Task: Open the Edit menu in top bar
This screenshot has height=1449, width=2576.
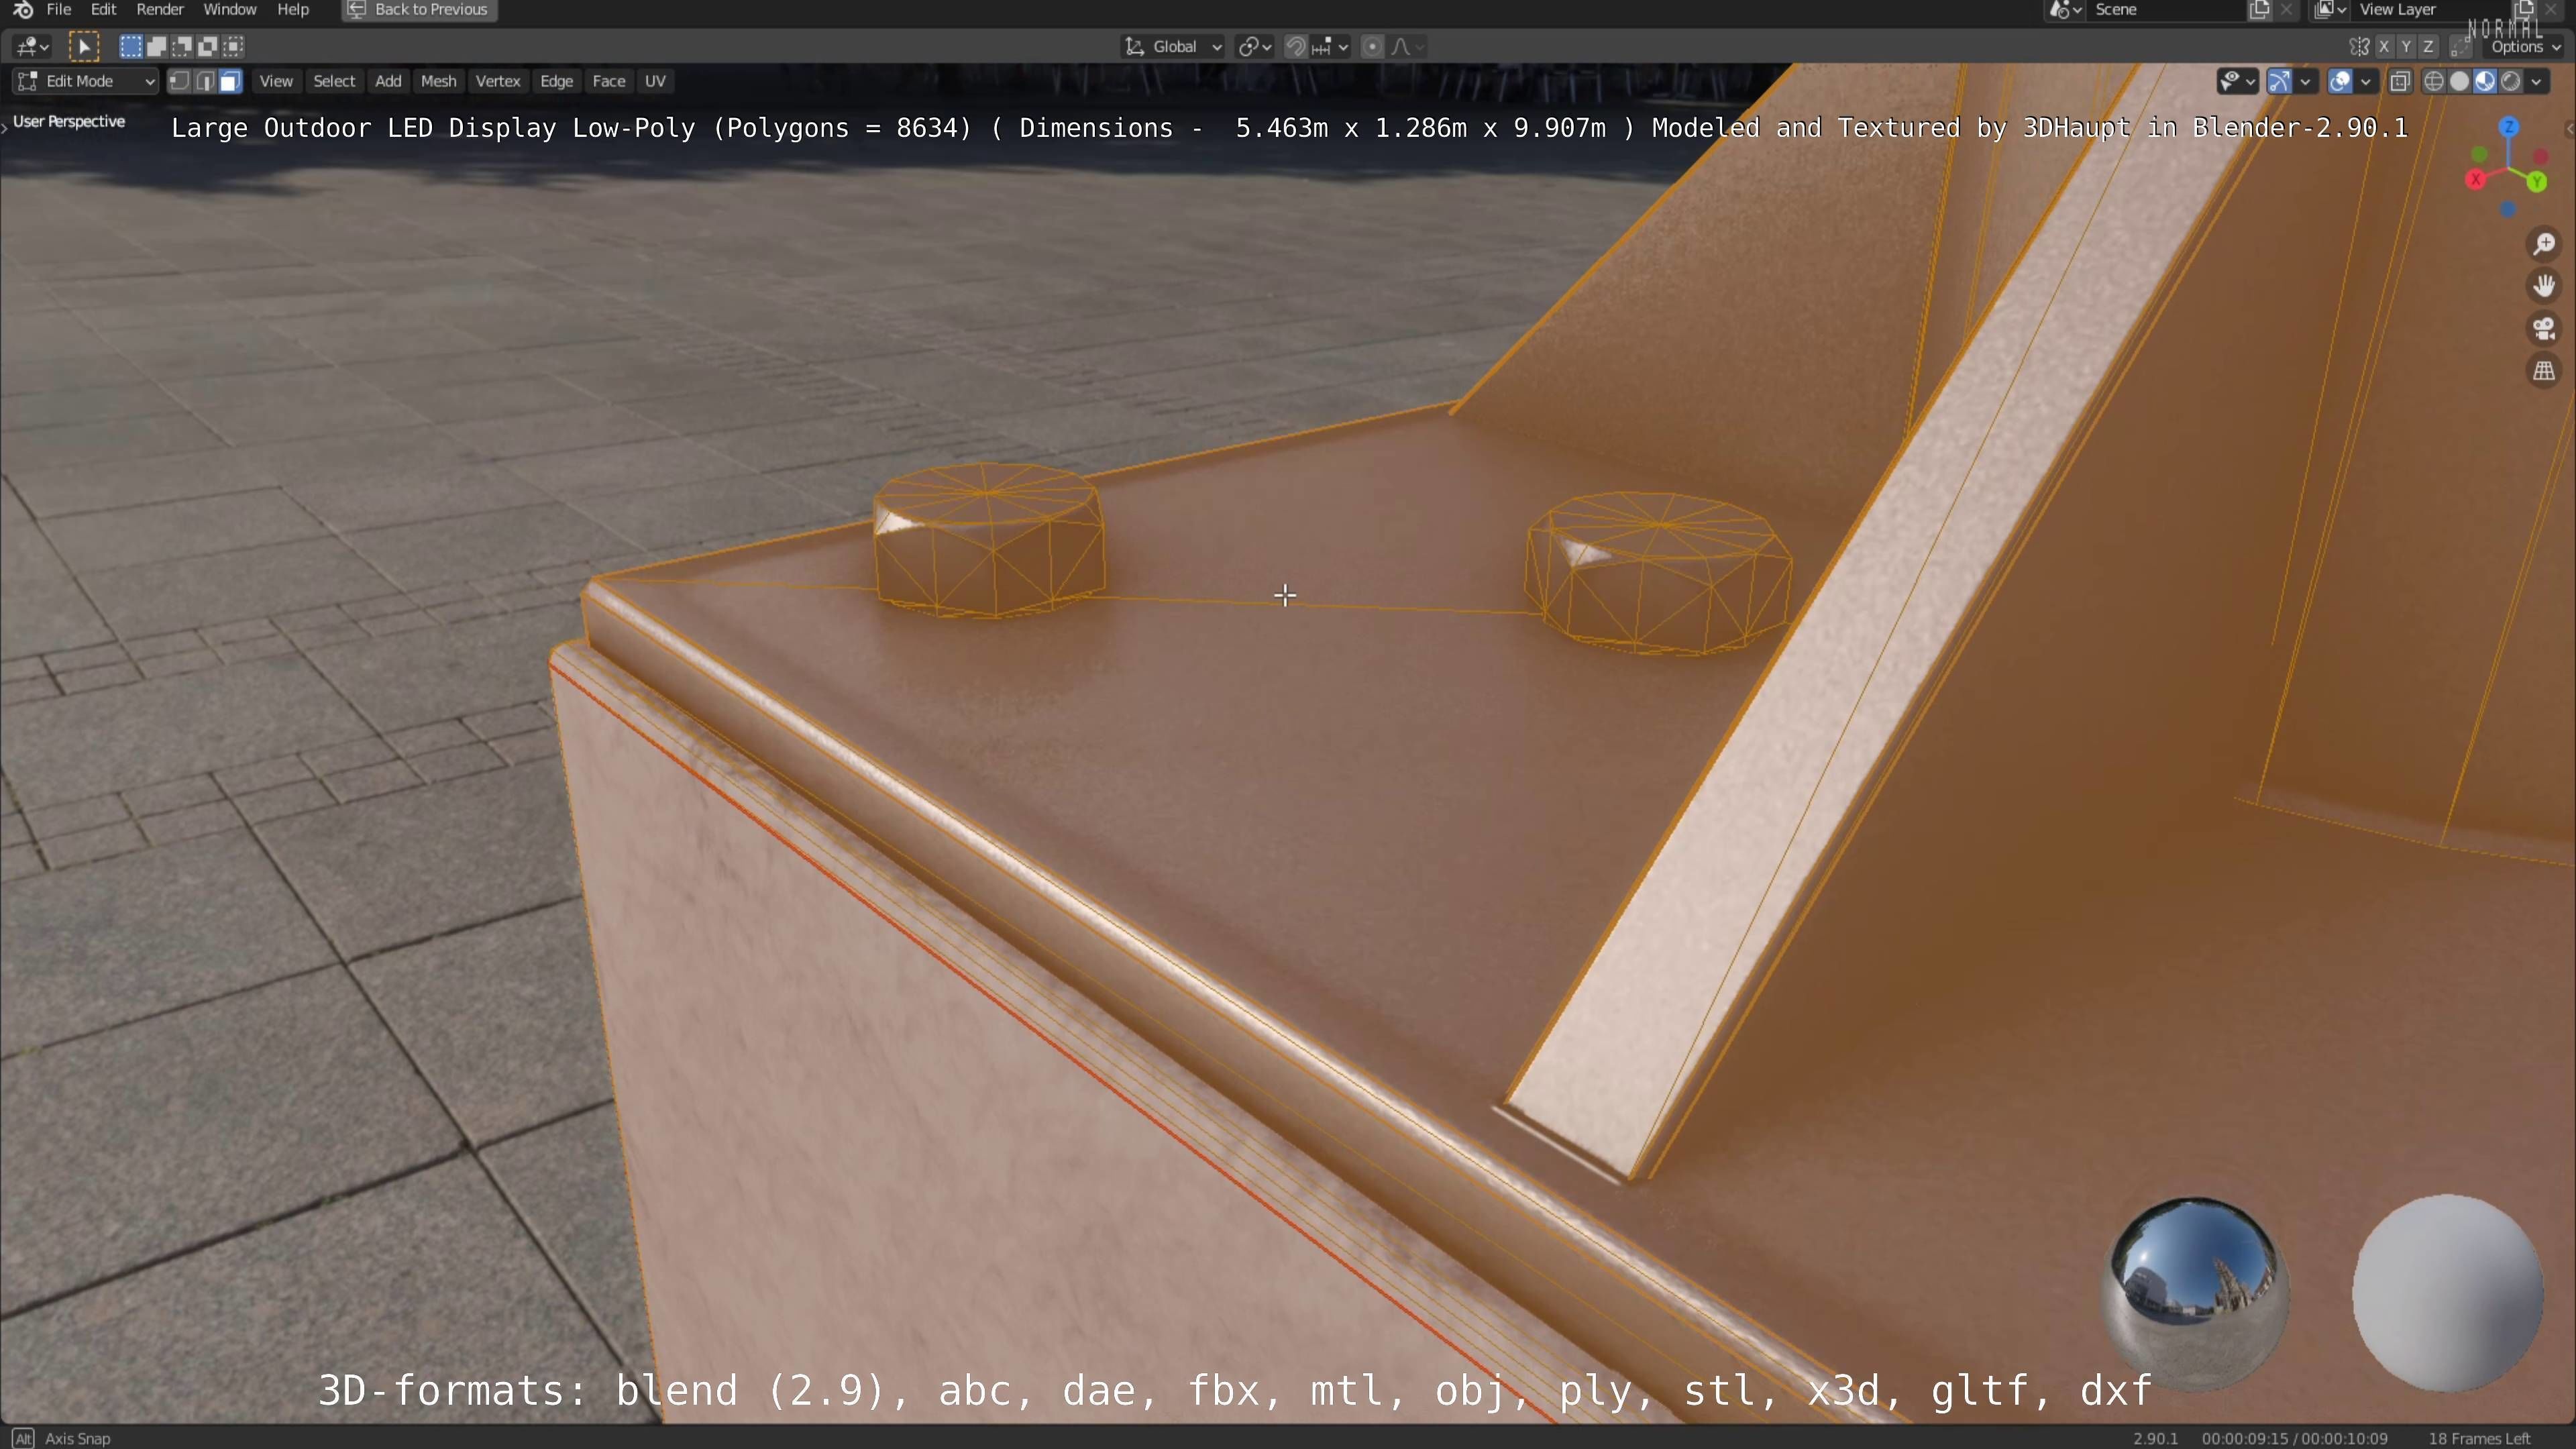Action: pyautogui.click(x=104, y=10)
